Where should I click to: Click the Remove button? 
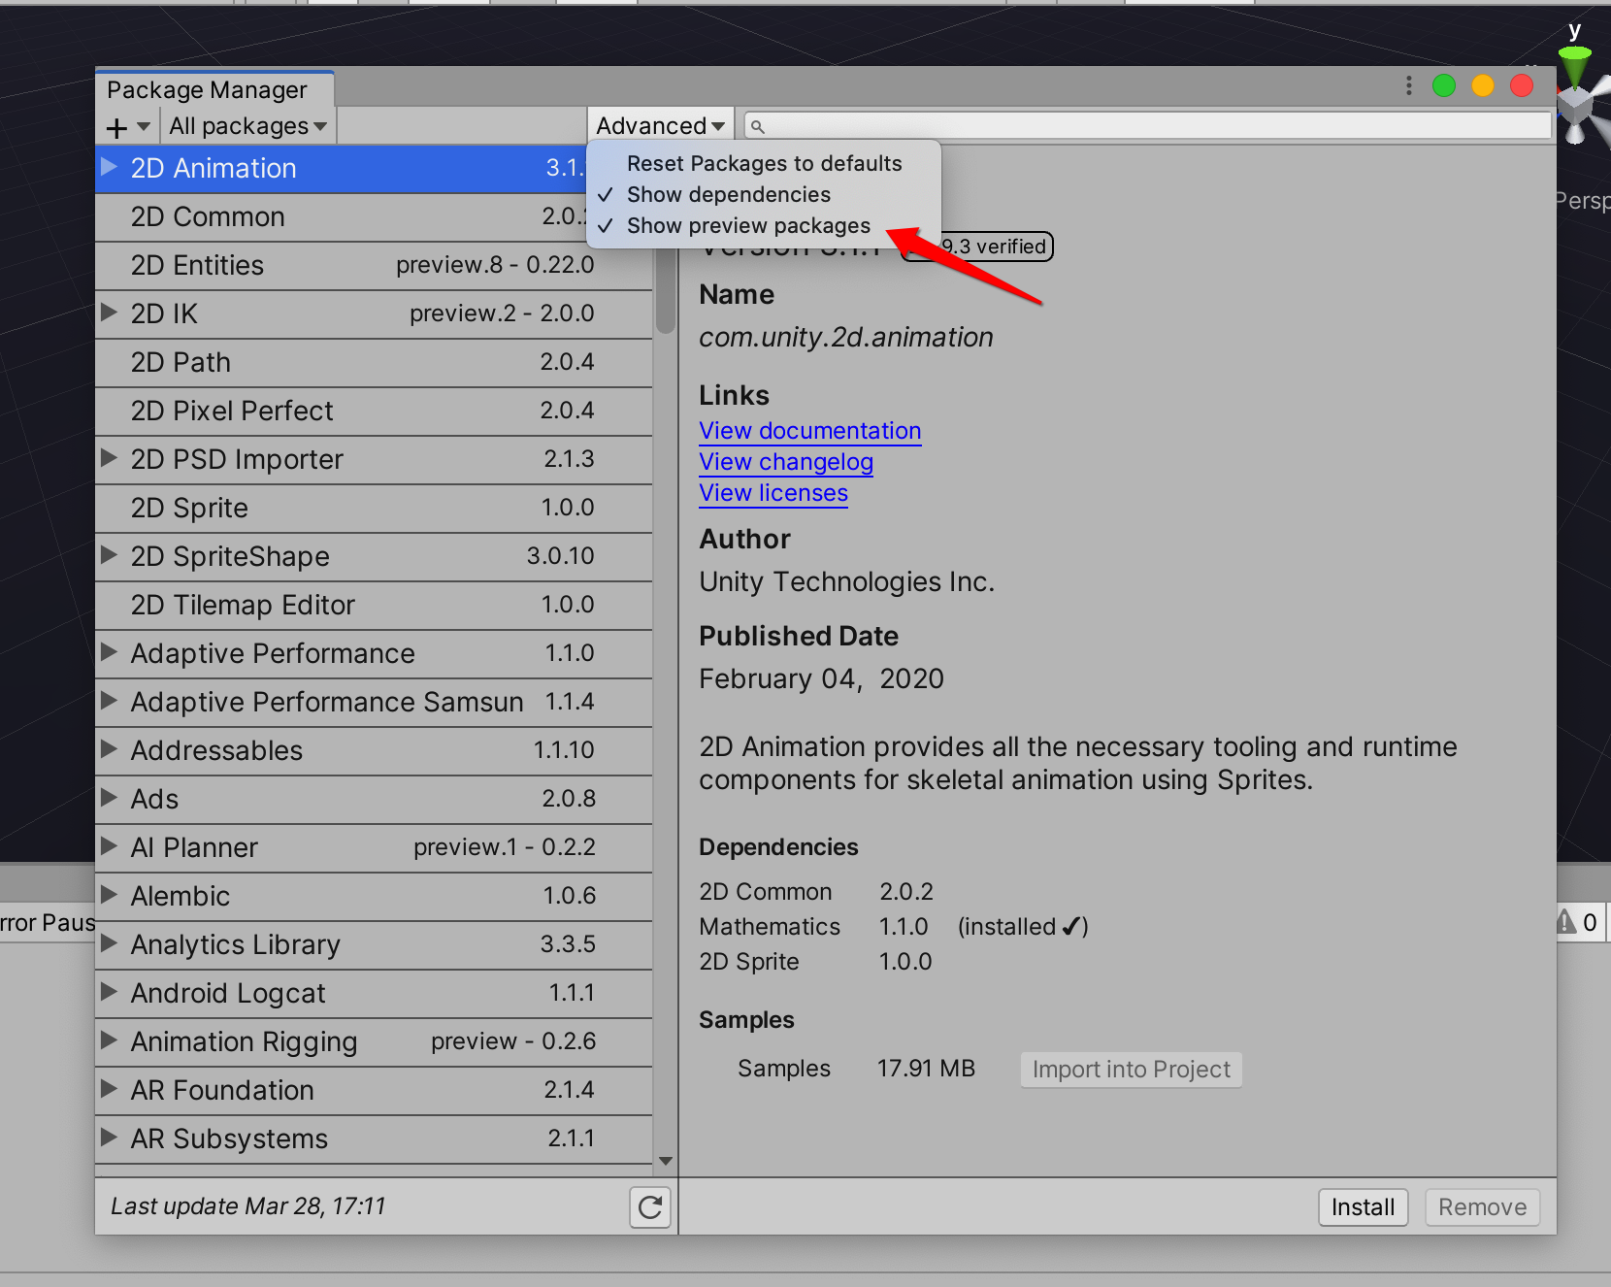(x=1482, y=1206)
